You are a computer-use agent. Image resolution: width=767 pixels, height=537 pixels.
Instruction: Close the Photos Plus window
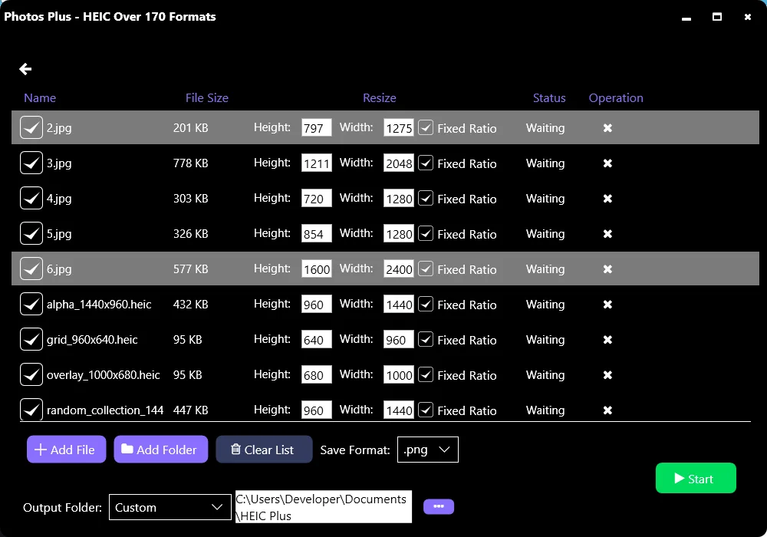(747, 17)
